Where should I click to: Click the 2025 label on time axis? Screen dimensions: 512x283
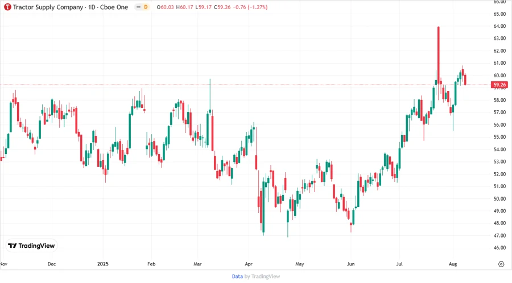pyautogui.click(x=103, y=264)
